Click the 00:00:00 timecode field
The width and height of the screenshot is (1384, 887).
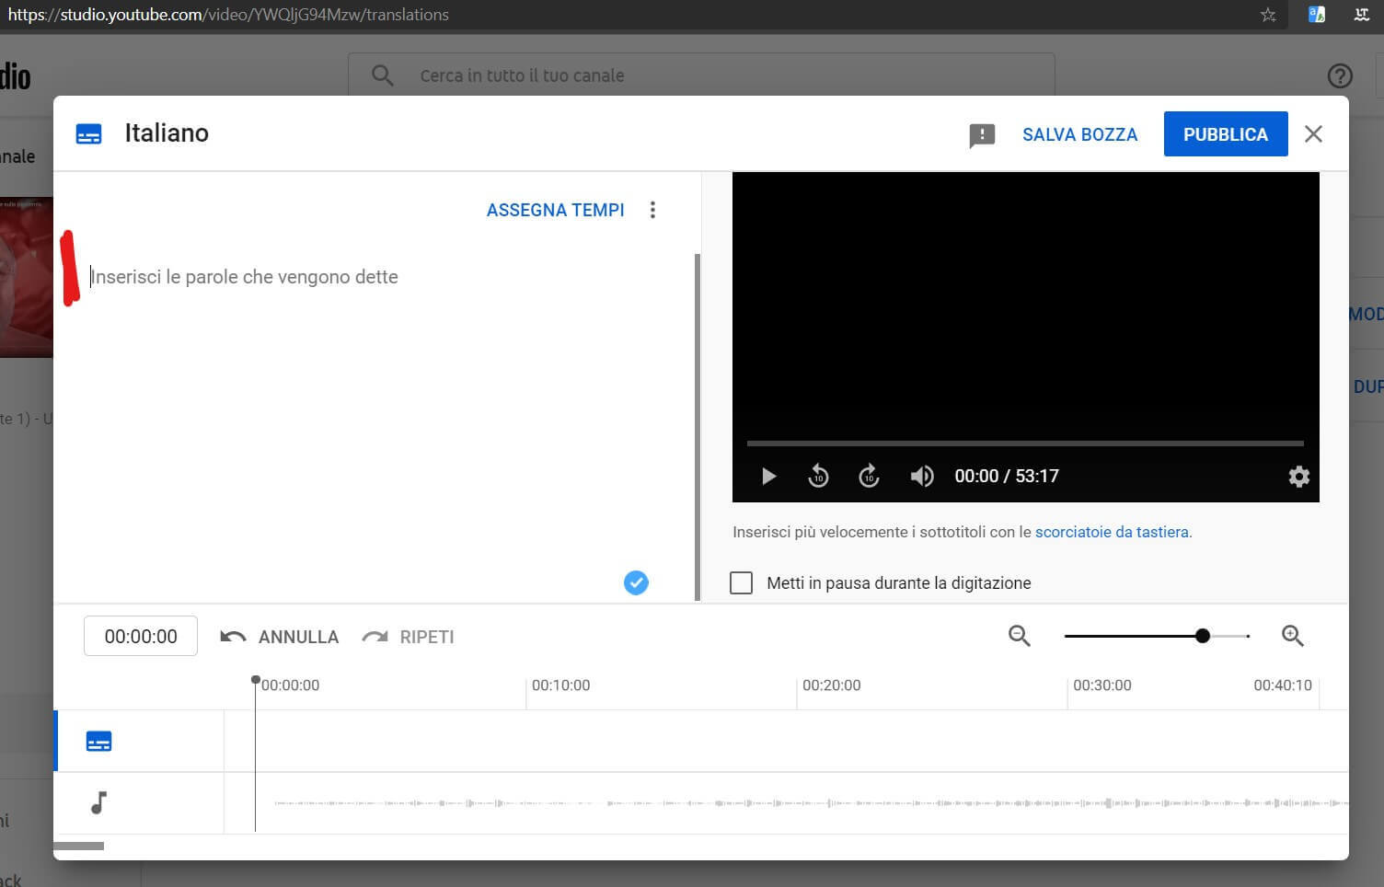pos(141,637)
